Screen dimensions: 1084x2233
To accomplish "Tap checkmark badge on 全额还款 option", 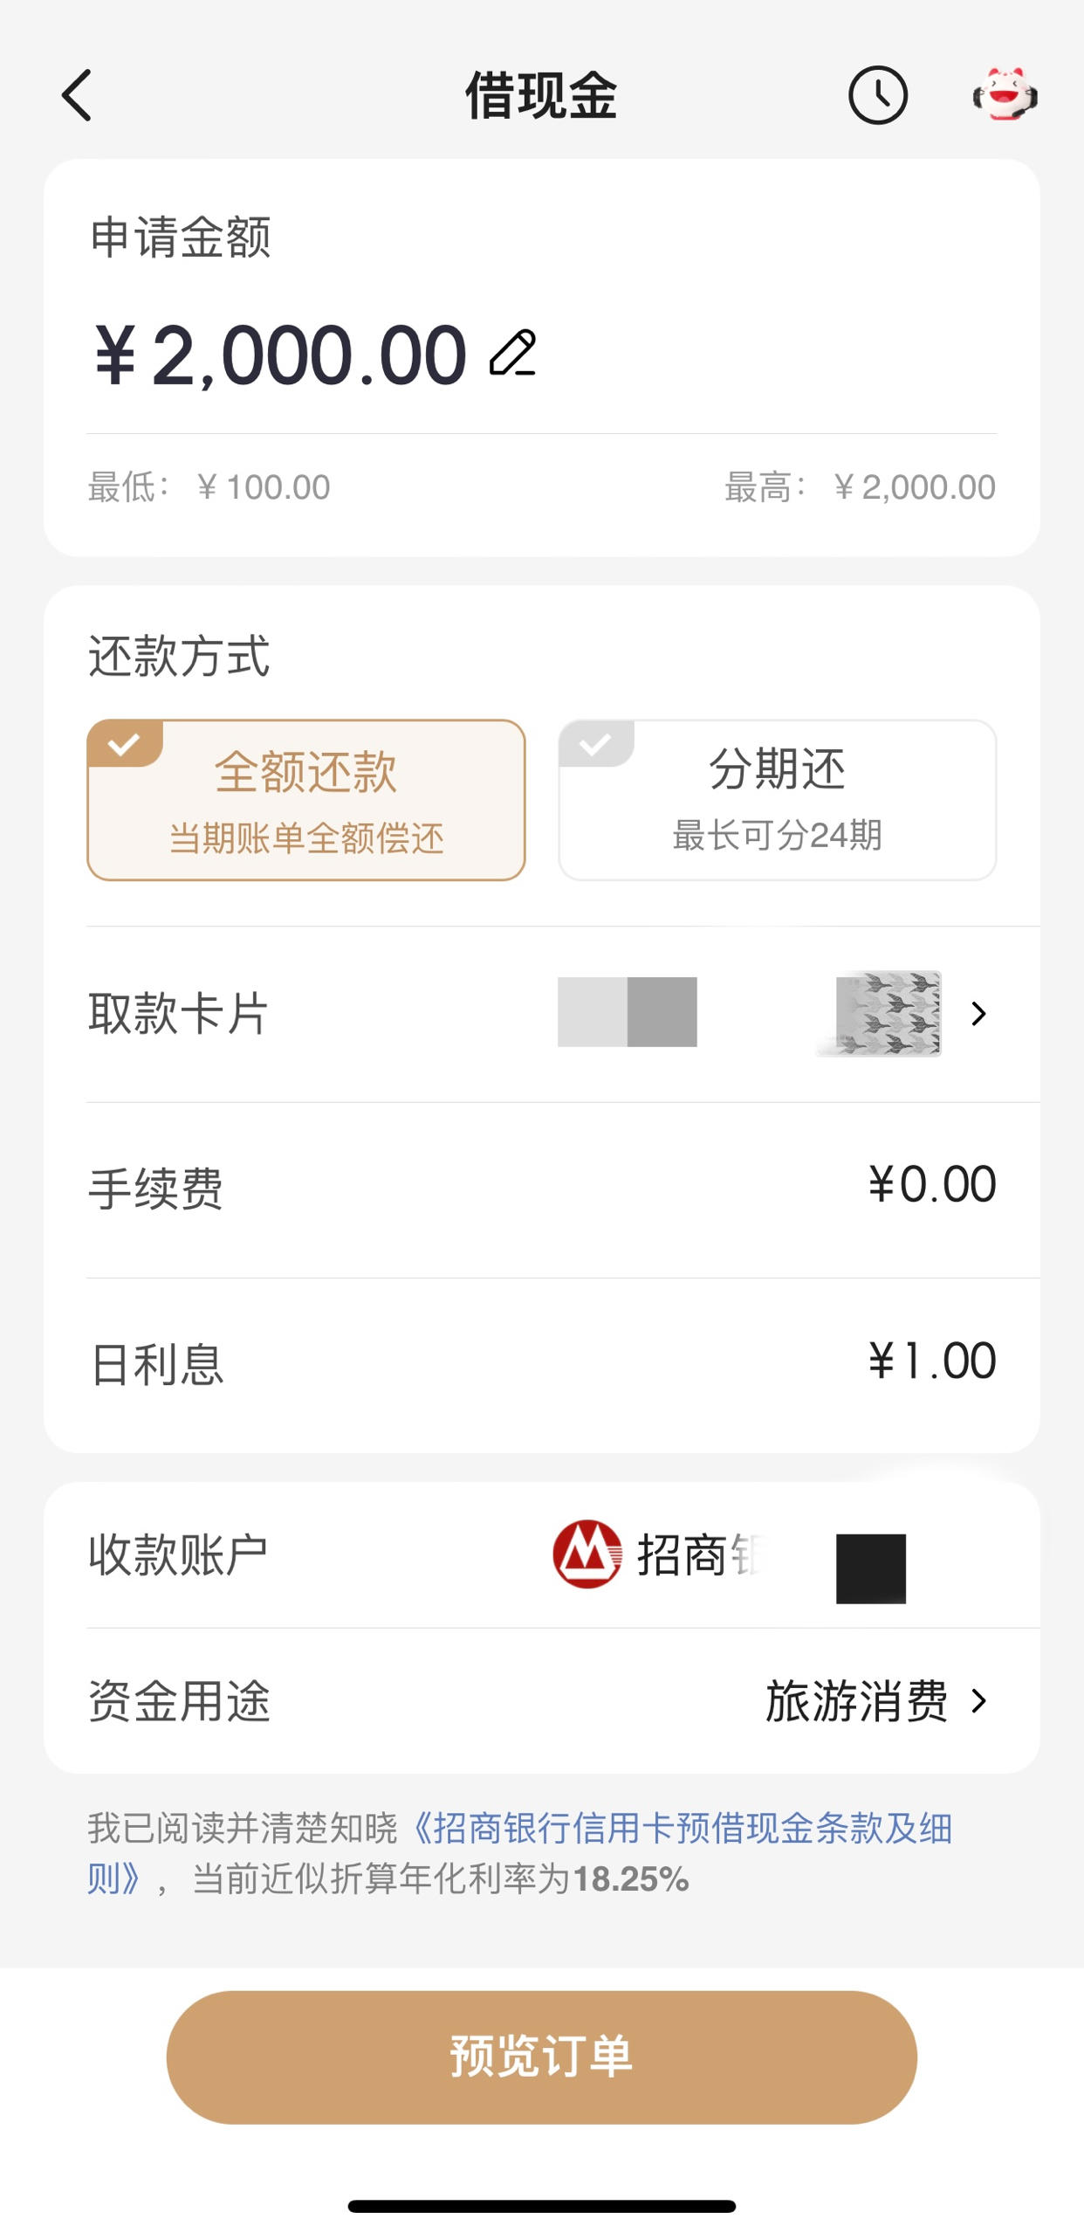I will (125, 744).
